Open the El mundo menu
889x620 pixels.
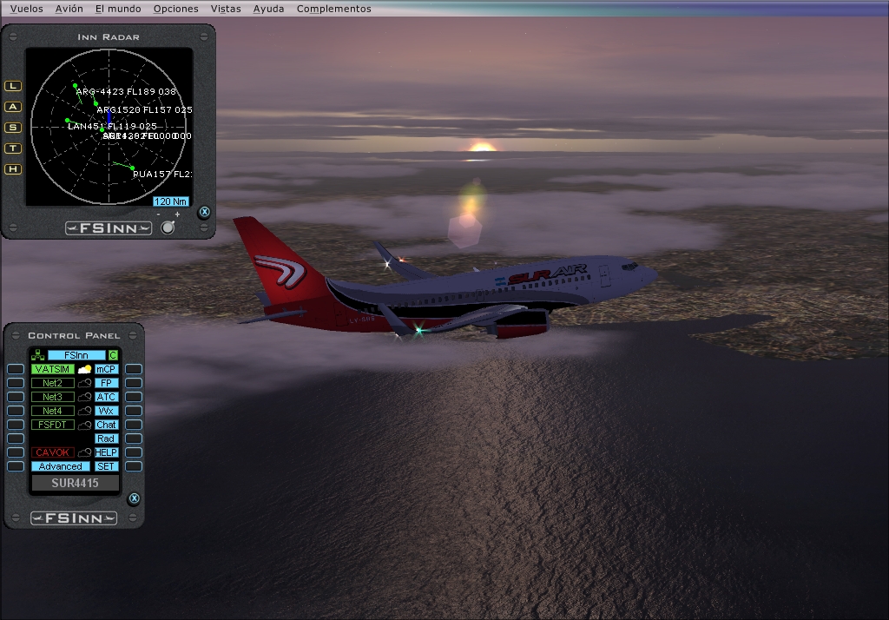[118, 9]
